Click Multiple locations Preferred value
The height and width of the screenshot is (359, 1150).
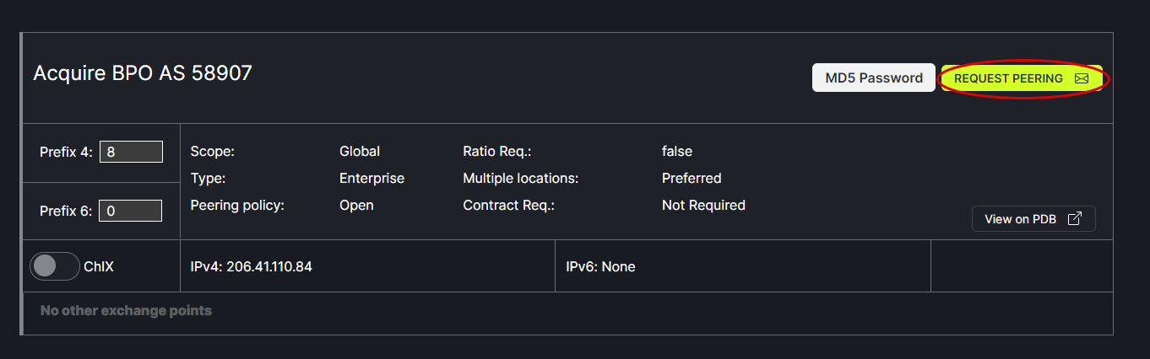[692, 179]
